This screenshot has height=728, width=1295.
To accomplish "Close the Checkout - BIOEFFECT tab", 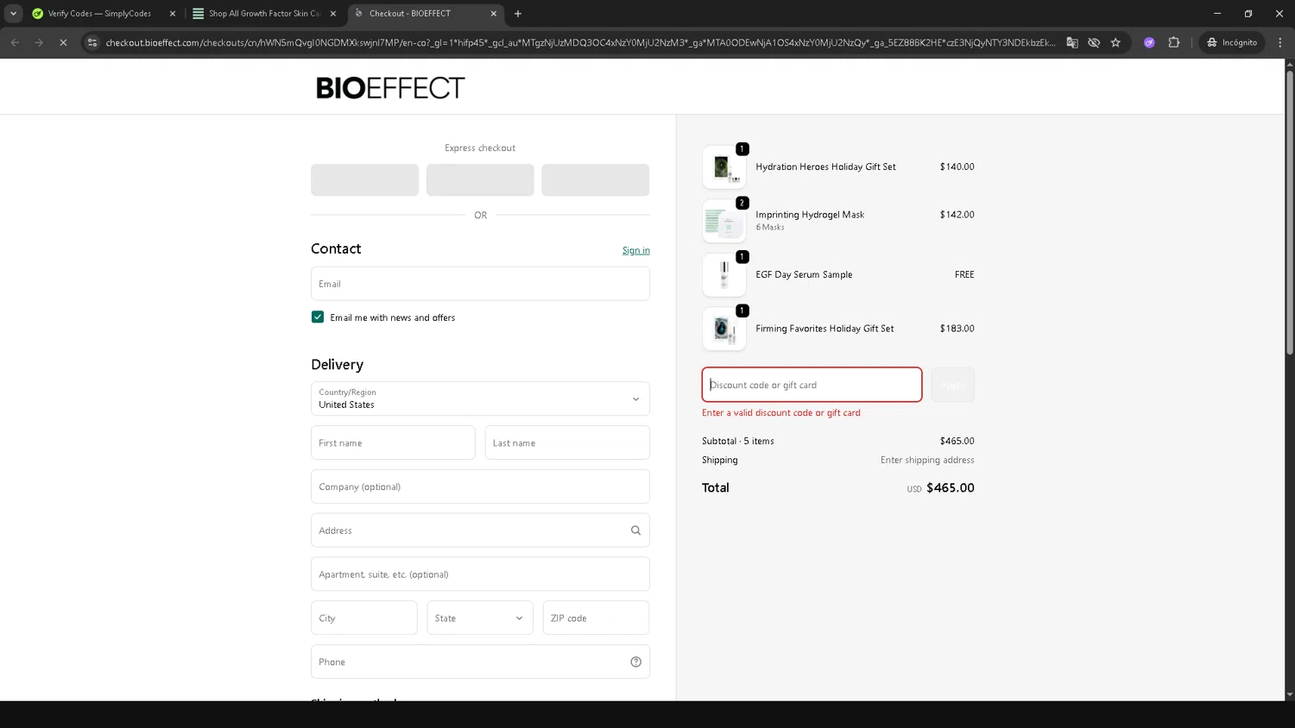I will click(494, 14).
